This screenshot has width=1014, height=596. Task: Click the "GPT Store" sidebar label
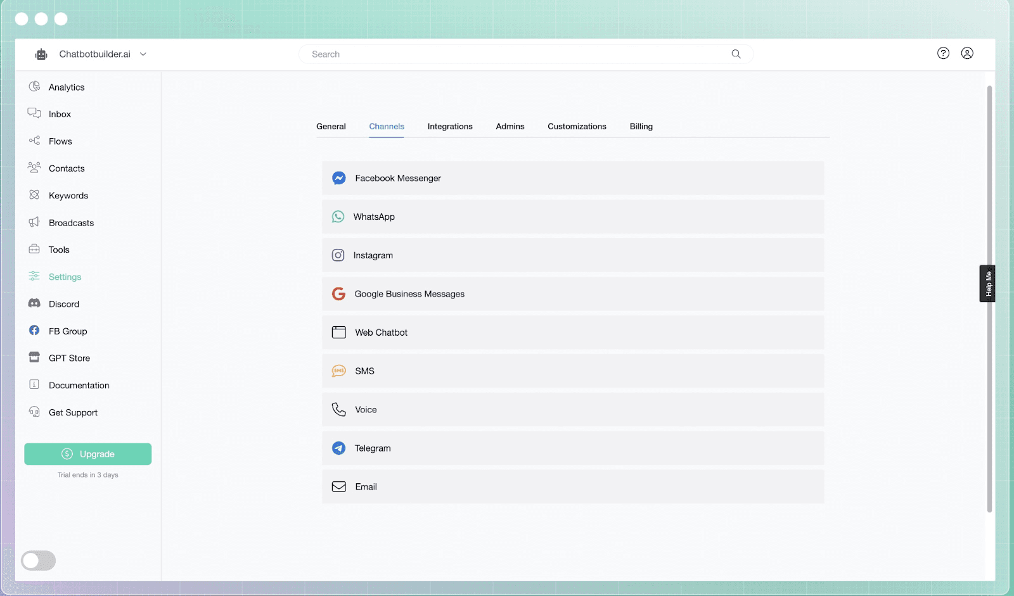[69, 358]
